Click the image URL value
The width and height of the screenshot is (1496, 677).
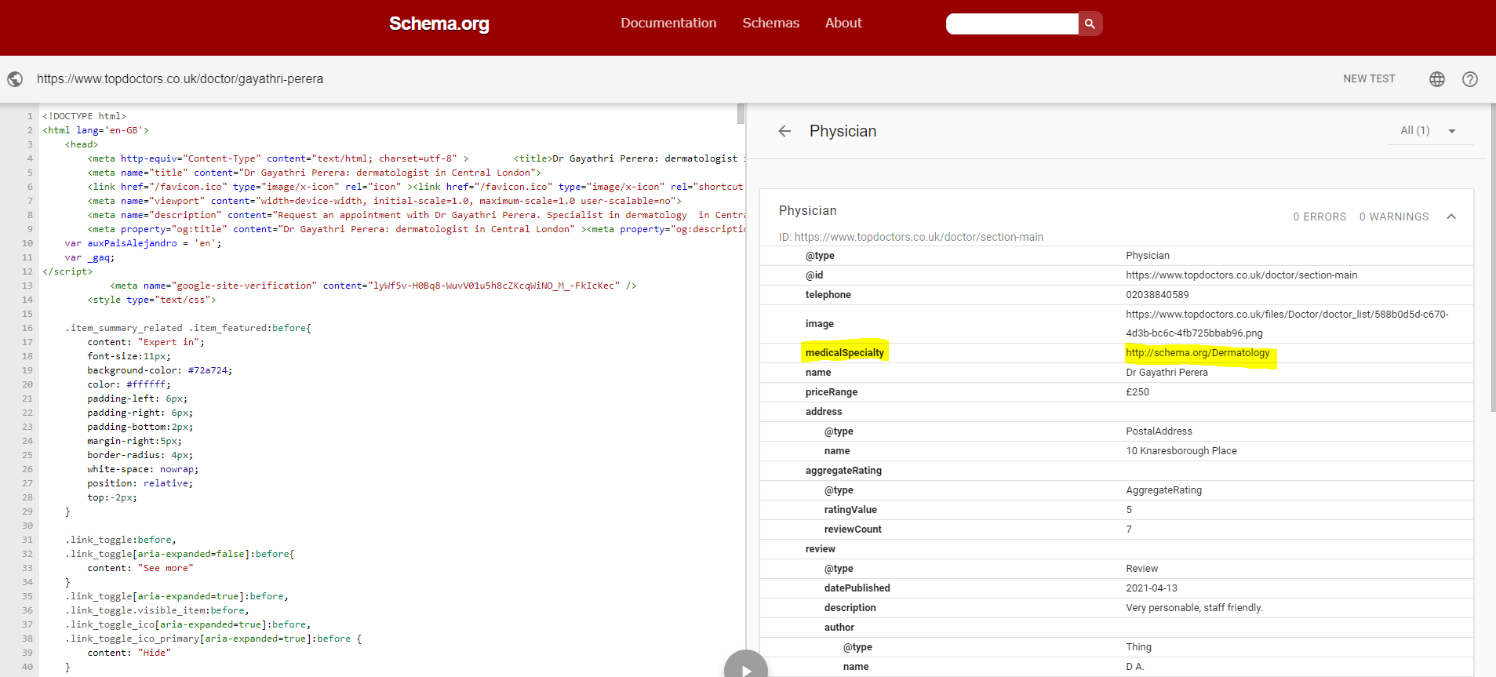click(1287, 324)
